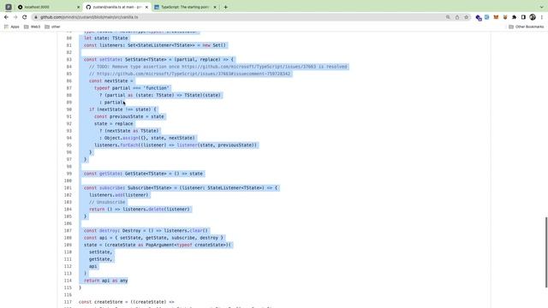Open the first MetaMask fox extension

click(496, 17)
